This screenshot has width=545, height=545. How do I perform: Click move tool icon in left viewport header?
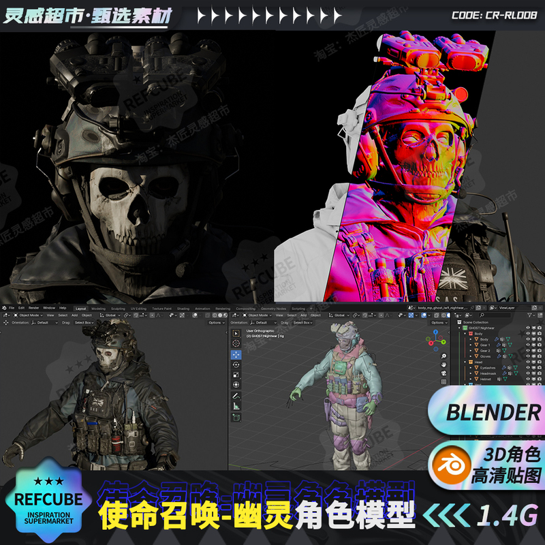point(6,322)
